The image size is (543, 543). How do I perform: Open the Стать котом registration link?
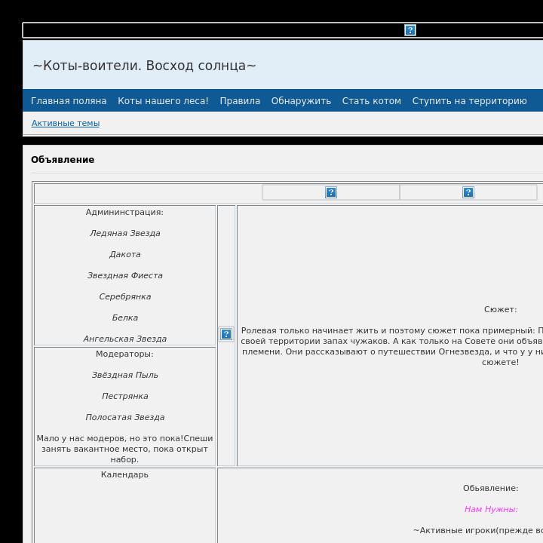click(372, 101)
